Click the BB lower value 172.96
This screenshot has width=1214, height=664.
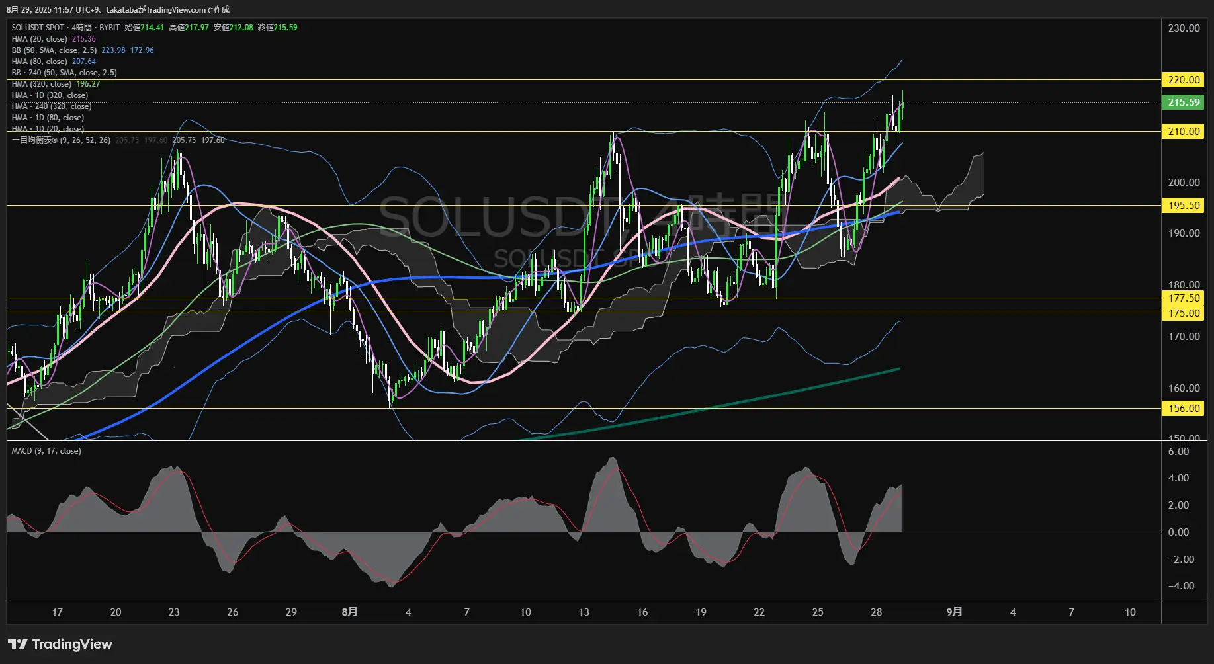(142, 50)
